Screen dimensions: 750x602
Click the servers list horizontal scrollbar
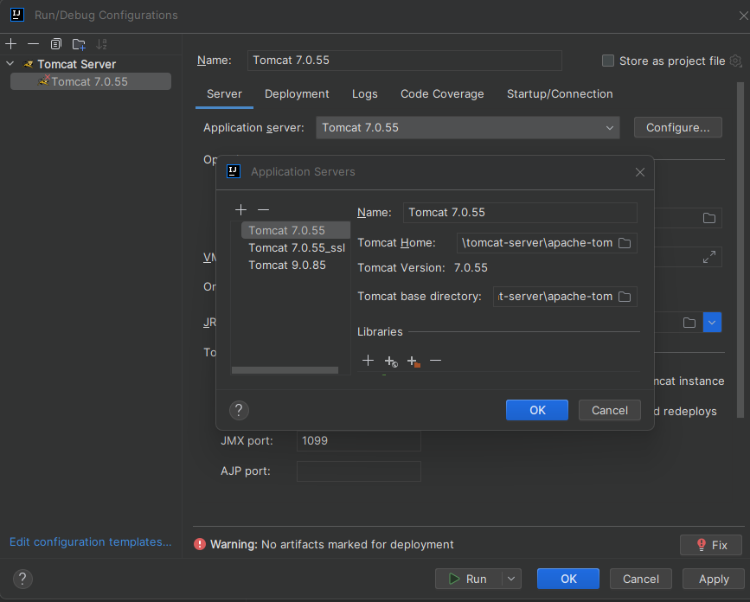coord(285,370)
